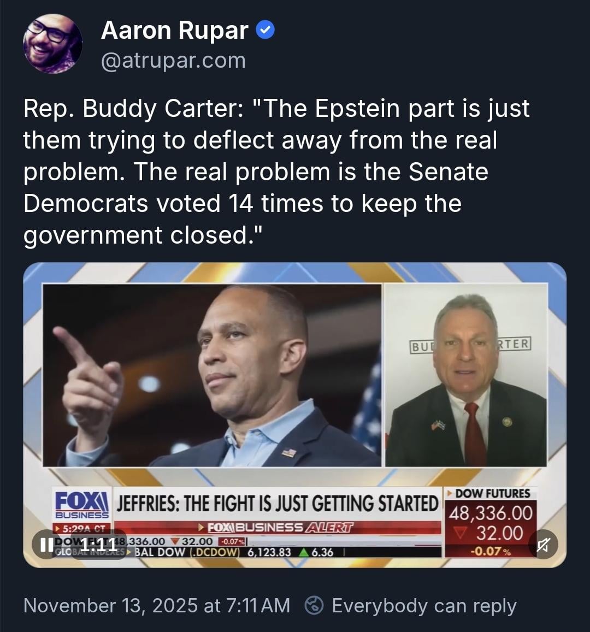Click the globe icon beside reply settings
The width and height of the screenshot is (590, 632).
[314, 606]
